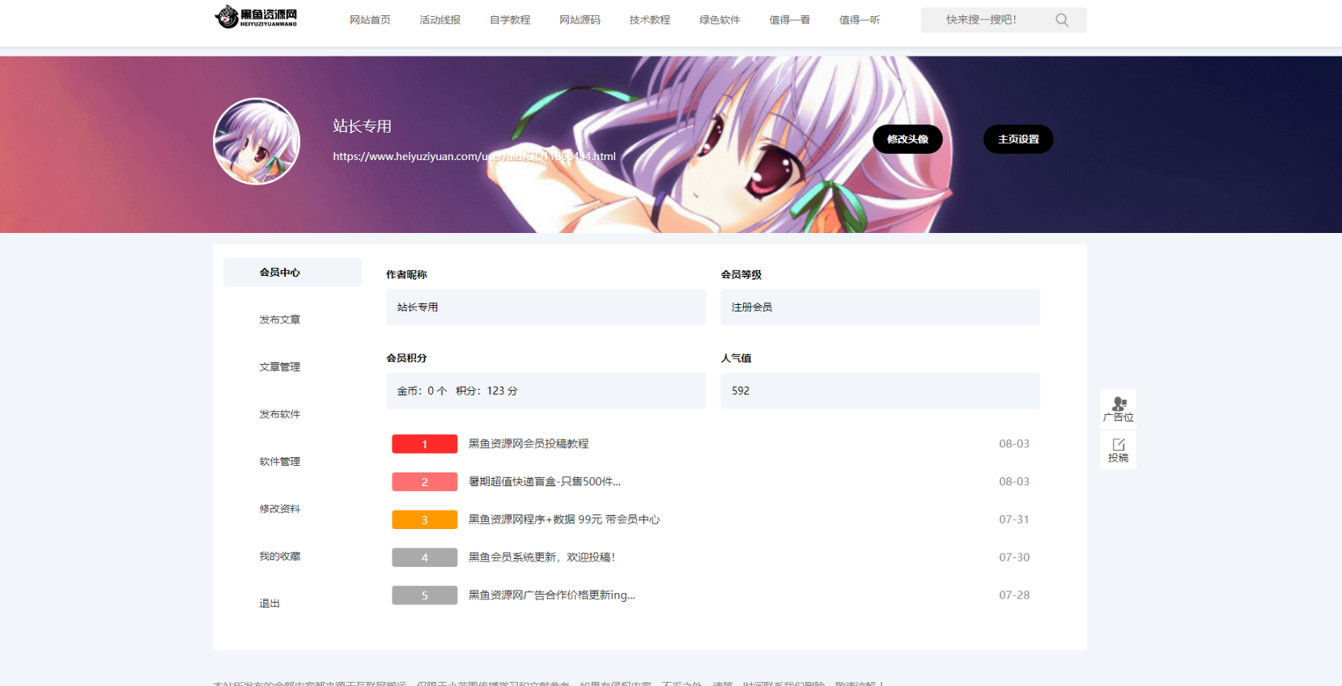Screen dimensions: 1342x686
Task: Select 修改资料 in the sidebar
Action: point(280,509)
